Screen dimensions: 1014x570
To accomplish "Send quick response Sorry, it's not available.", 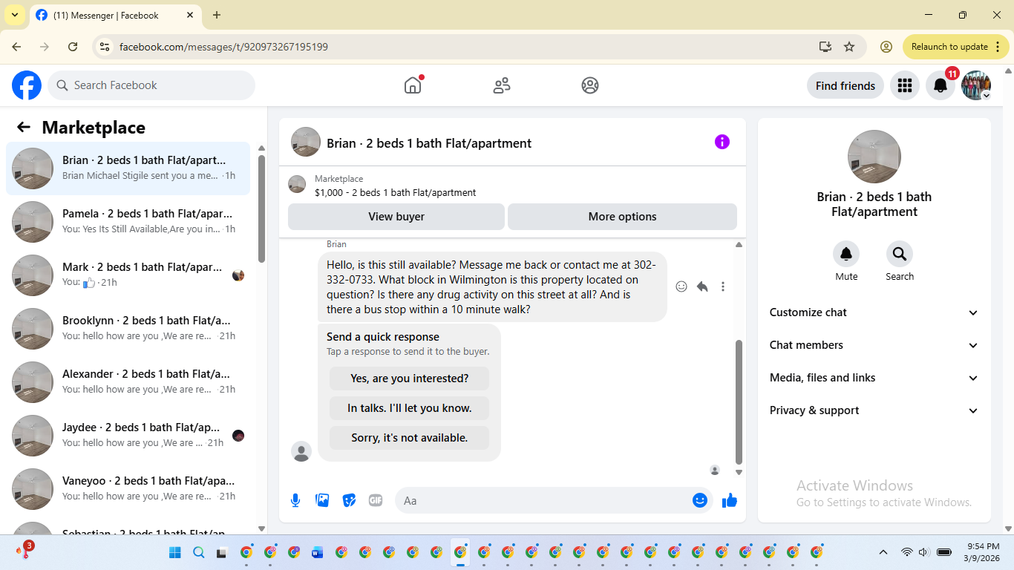I will 410,438.
